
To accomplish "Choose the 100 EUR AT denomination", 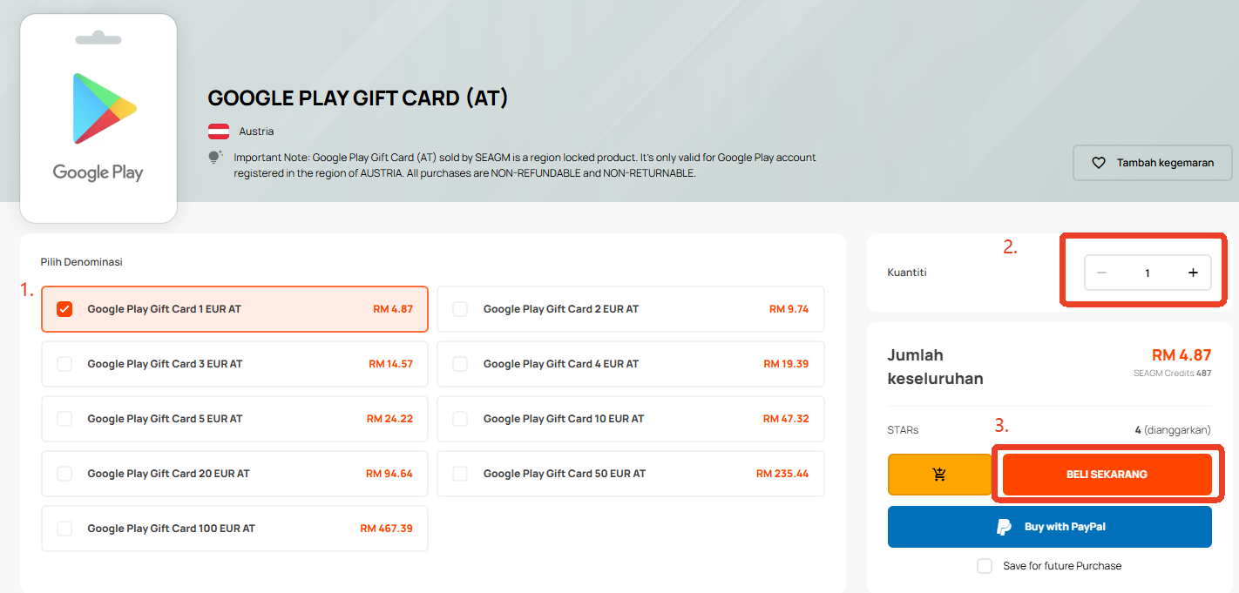I will click(x=235, y=529).
